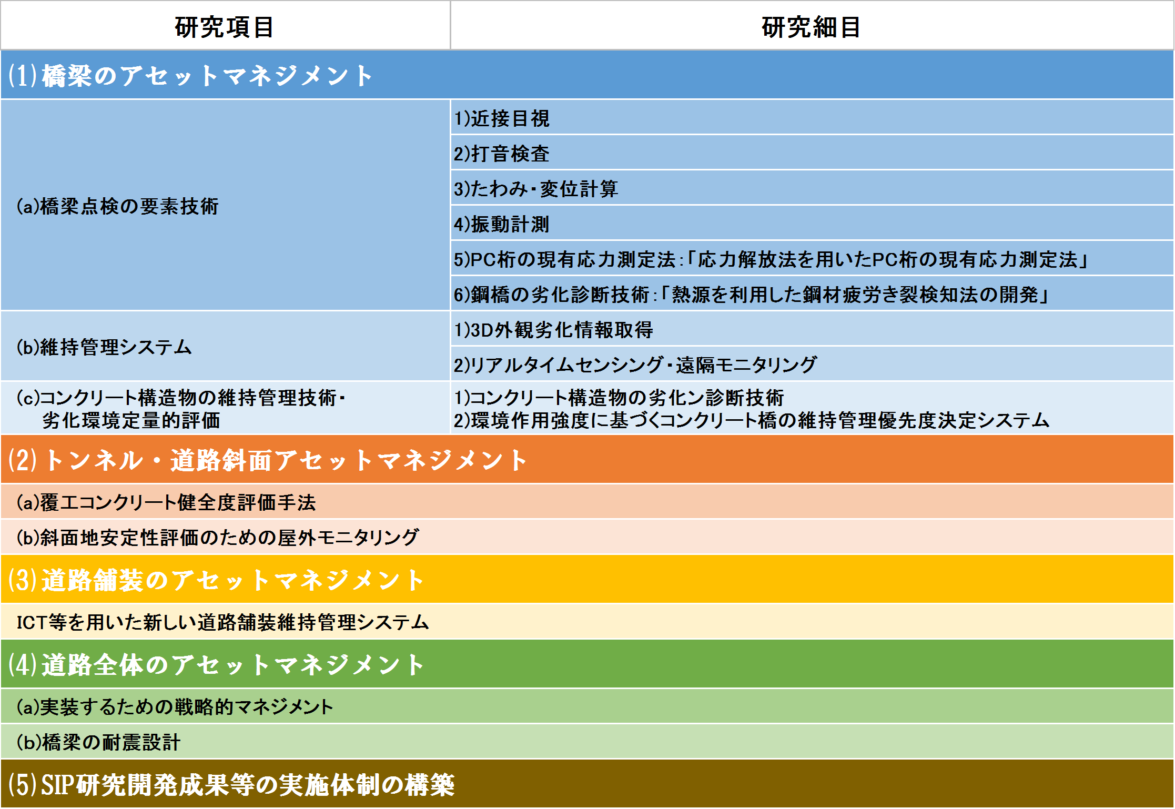Screen dimensions: 1175x809
Task: Click the (b)橋梁の耐震設計 row
Action: (x=587, y=742)
